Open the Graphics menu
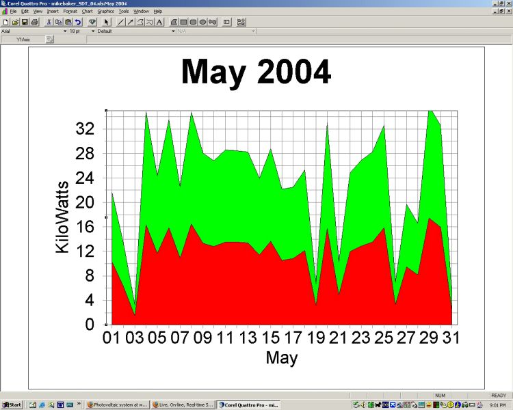The image size is (513, 410). 105,12
